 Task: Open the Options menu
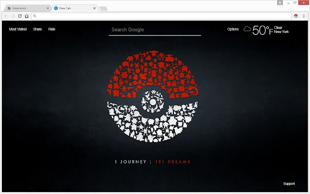(x=233, y=29)
